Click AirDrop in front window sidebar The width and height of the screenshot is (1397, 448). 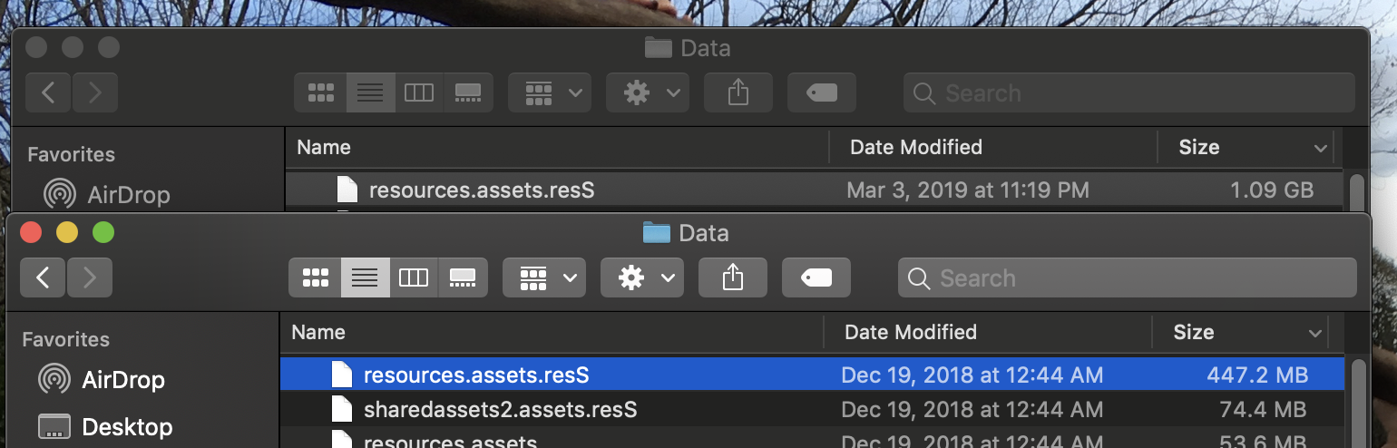pyautogui.click(x=122, y=379)
